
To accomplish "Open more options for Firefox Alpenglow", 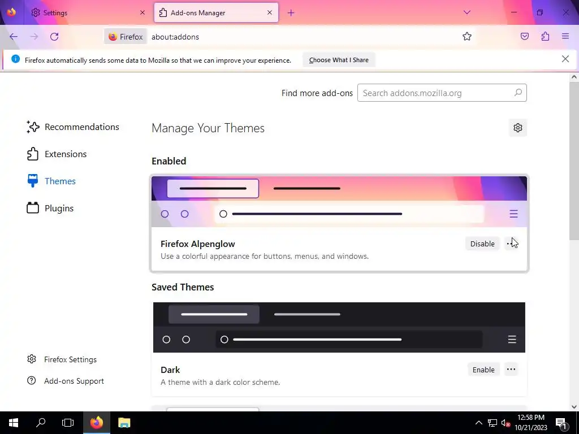I will tap(511, 244).
